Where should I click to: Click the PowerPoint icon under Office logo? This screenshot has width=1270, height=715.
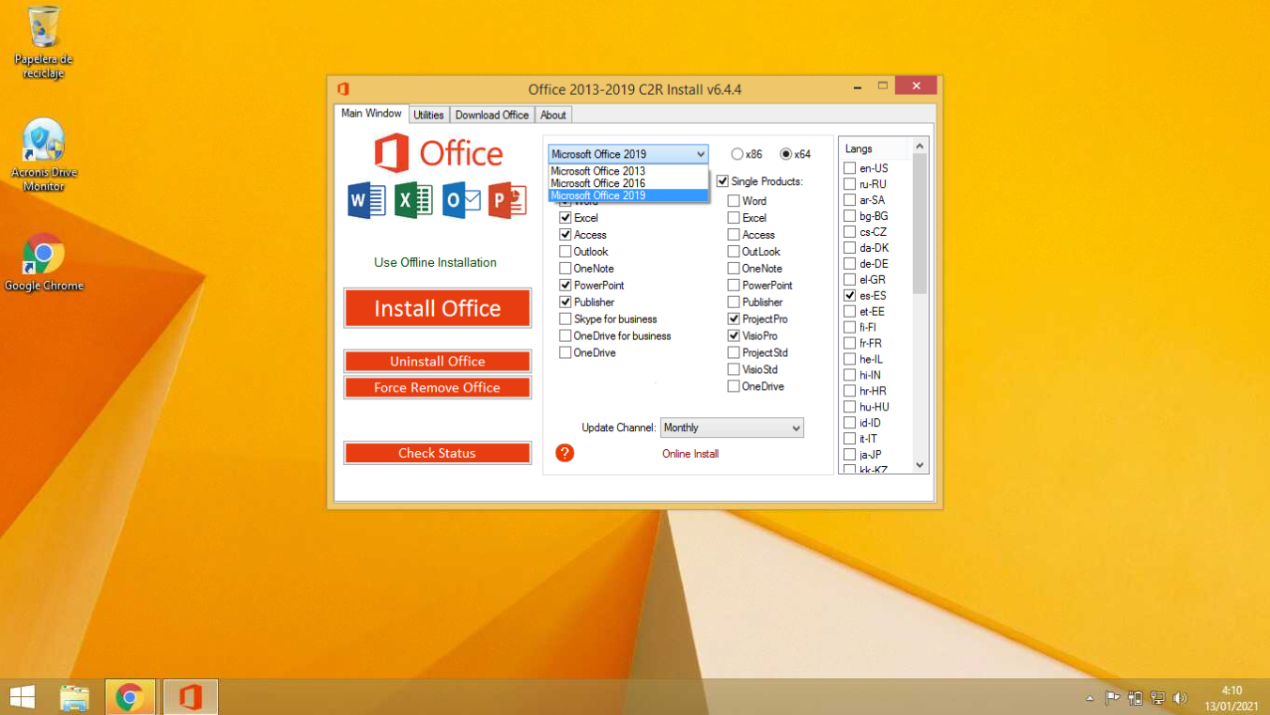pyautogui.click(x=507, y=201)
